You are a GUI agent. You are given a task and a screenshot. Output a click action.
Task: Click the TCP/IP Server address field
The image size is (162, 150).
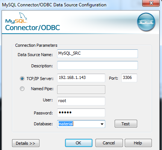[x=81, y=78]
